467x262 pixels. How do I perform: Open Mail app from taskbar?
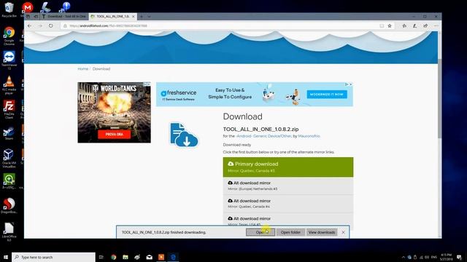point(149,257)
